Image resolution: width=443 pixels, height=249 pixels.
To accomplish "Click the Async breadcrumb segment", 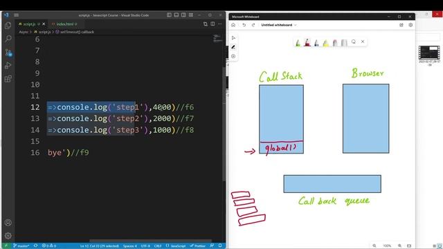I will click(24, 32).
